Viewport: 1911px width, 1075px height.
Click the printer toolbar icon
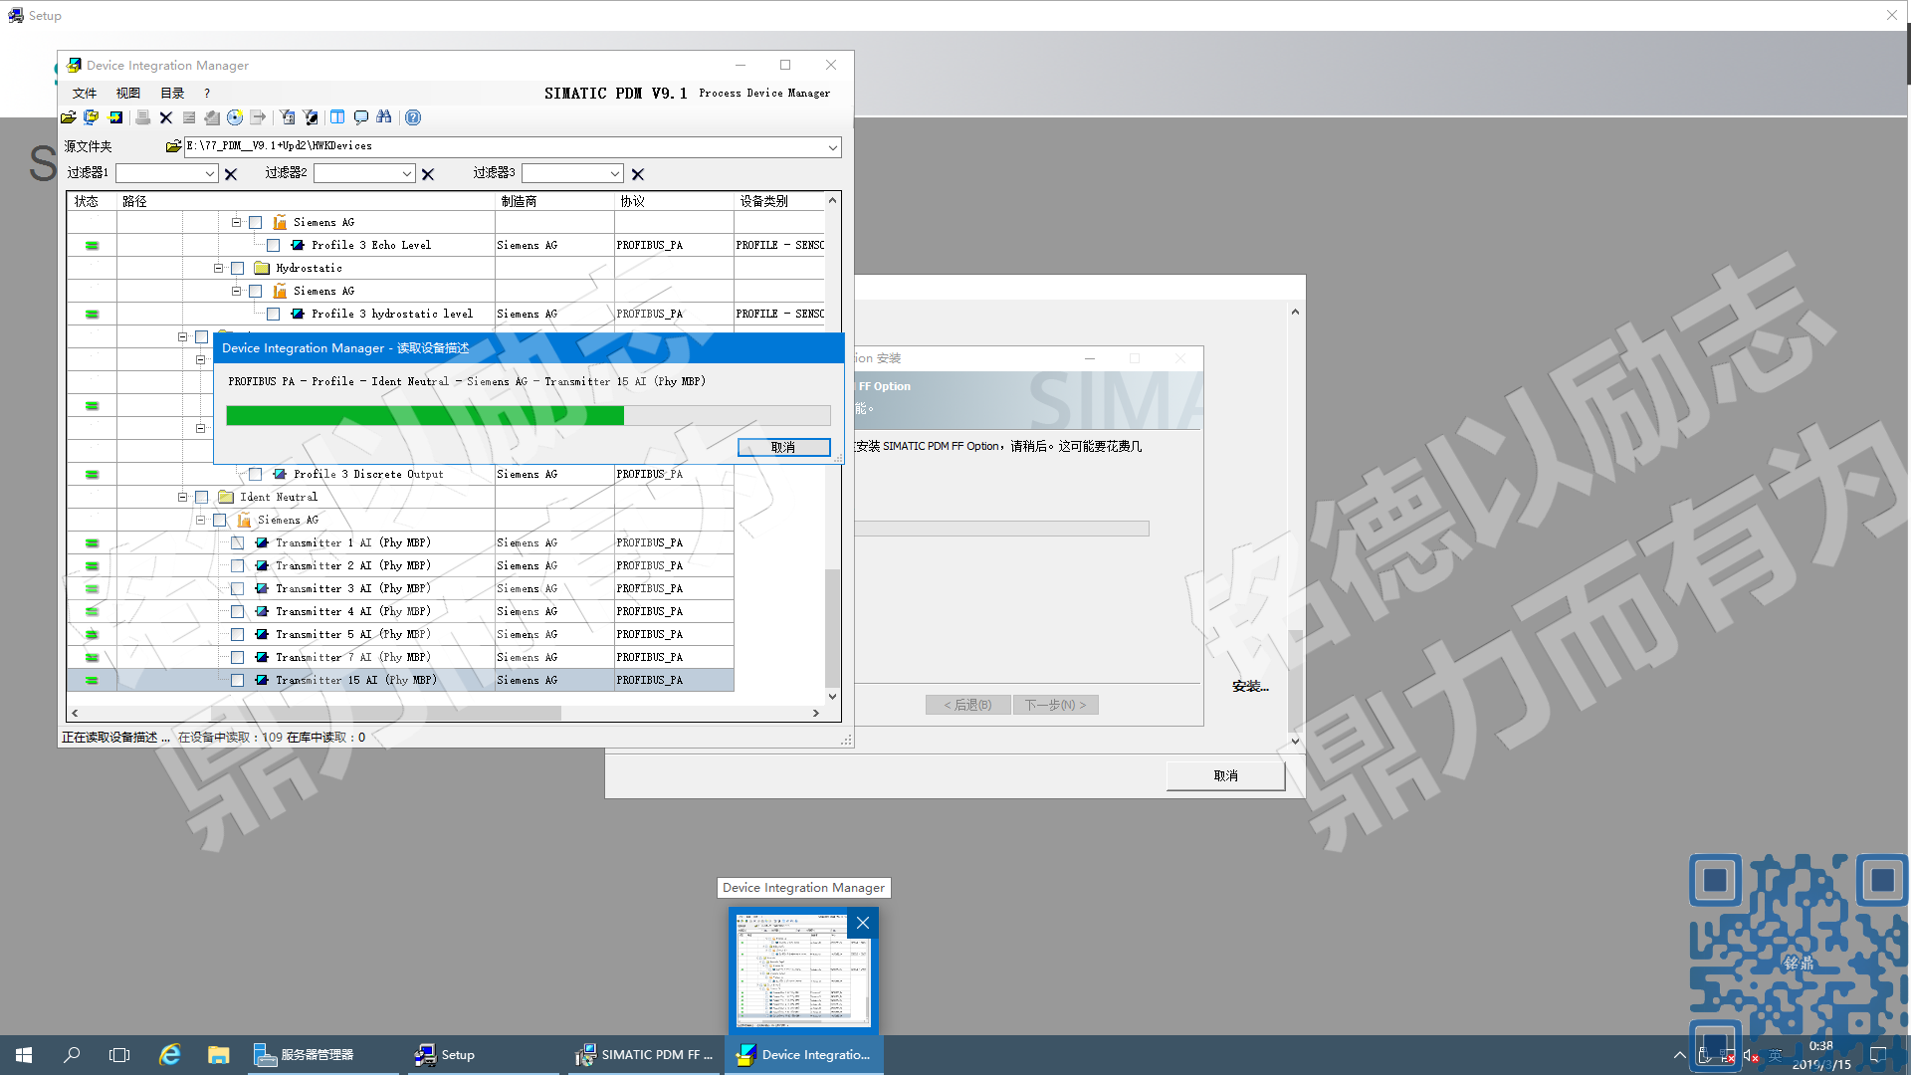(x=143, y=117)
